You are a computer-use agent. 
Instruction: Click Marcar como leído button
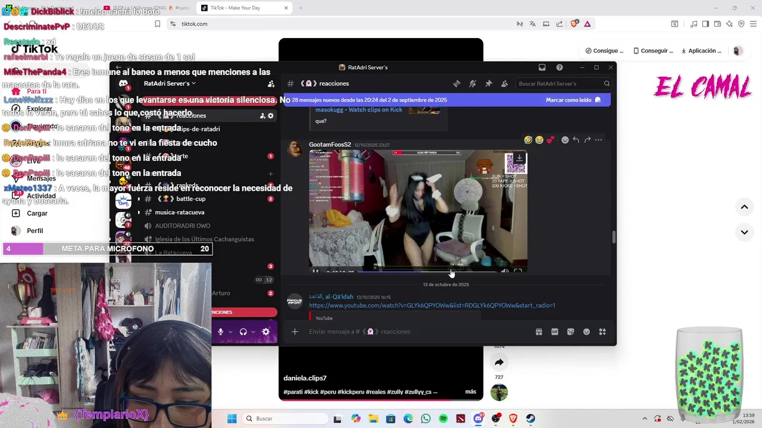[x=573, y=100]
